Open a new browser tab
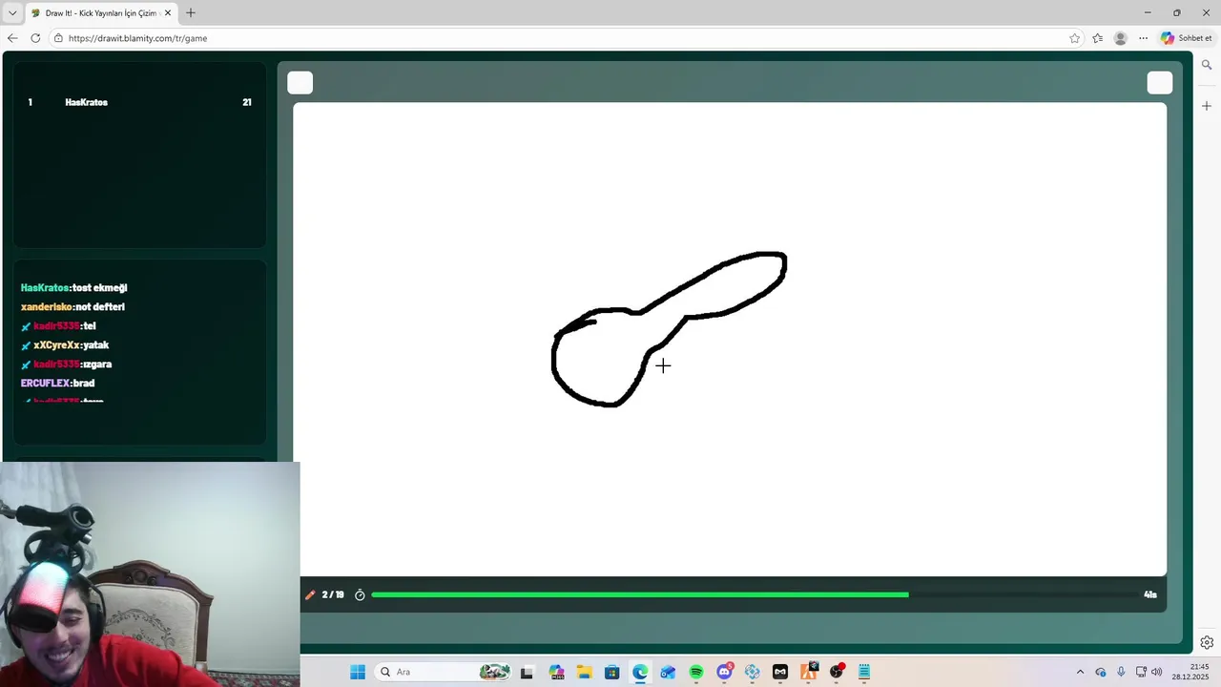Image resolution: width=1221 pixels, height=687 pixels. (190, 13)
